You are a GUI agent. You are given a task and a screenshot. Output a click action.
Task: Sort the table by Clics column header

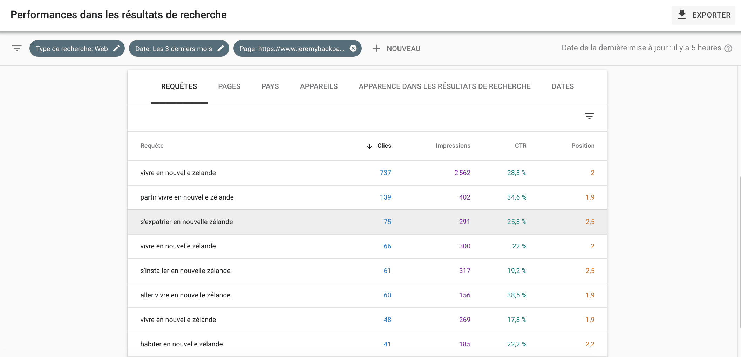coord(384,146)
